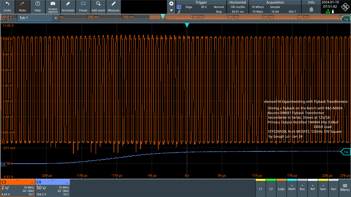Open the Acquisition settings panel header
The height and width of the screenshot is (197, 351).
click(x=275, y=2)
